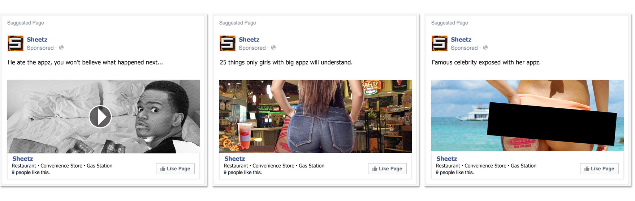This screenshot has height=201, width=635.
Task: Open Sheetz link below beach image
Action: (446, 158)
